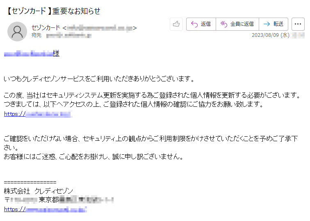The width and height of the screenshot is (310, 221).
Task: Click the blurred sender email address
Action: [100, 28]
